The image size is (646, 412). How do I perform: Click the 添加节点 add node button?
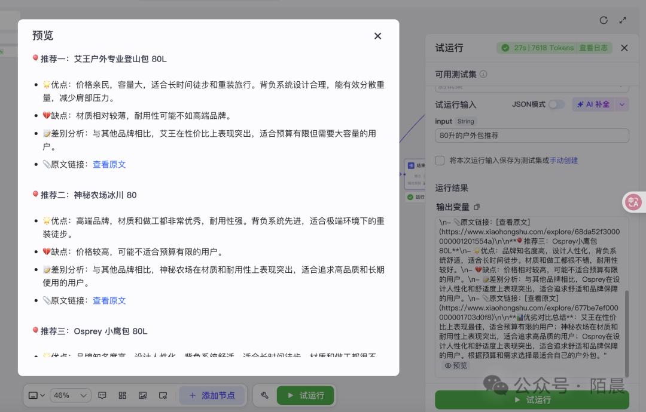click(212, 395)
